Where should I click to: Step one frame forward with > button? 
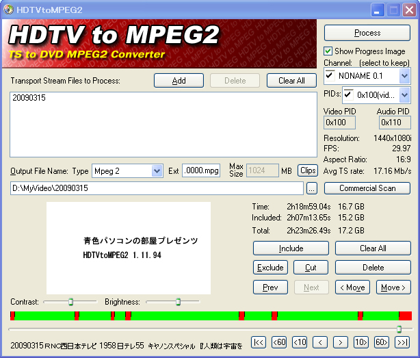tap(341, 342)
